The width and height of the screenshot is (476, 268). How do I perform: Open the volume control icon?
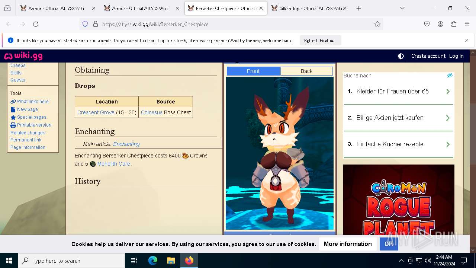pos(428,261)
